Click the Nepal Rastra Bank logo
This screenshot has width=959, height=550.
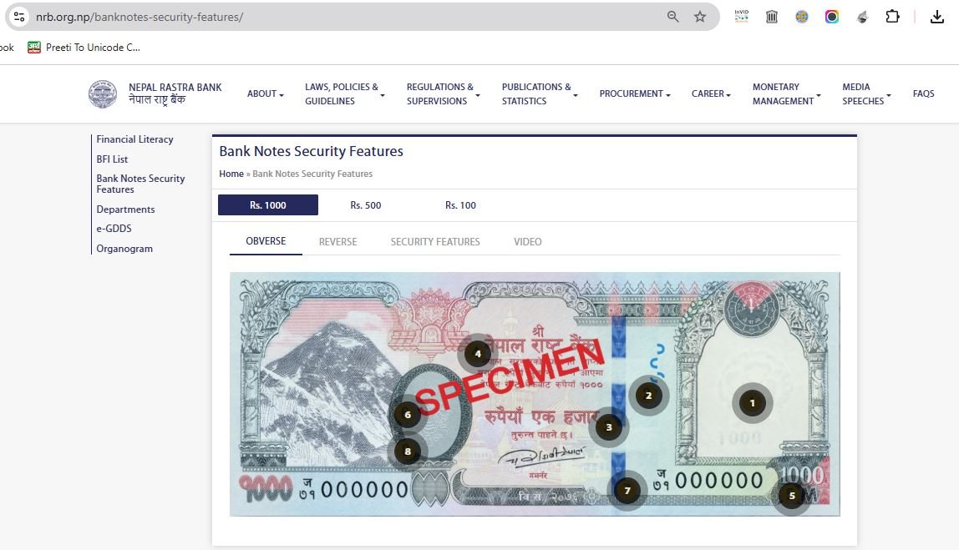point(102,94)
